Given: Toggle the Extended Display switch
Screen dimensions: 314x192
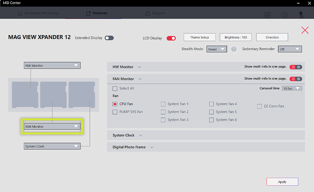Looking at the screenshot, I should point(109,38).
